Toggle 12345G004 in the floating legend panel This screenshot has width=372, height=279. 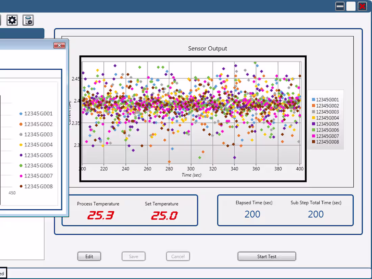[x=39, y=144]
